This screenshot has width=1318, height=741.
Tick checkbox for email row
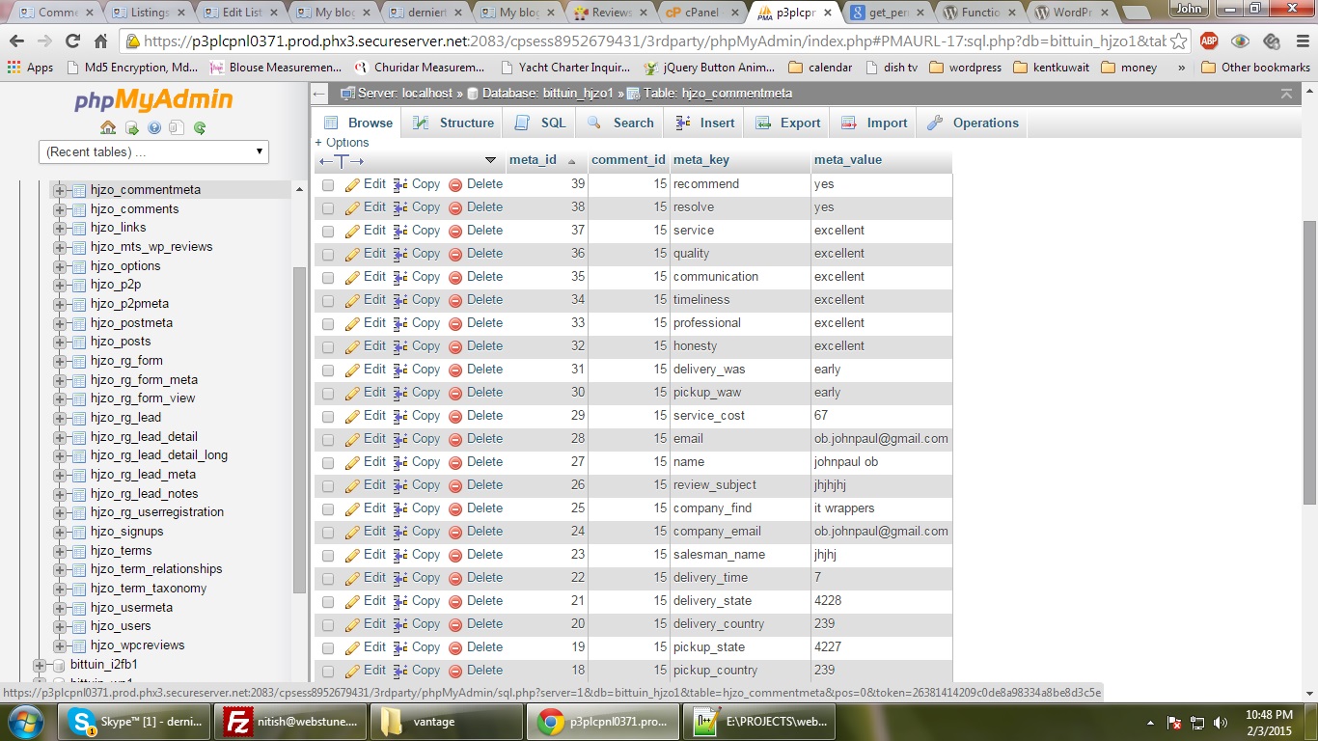click(x=328, y=439)
